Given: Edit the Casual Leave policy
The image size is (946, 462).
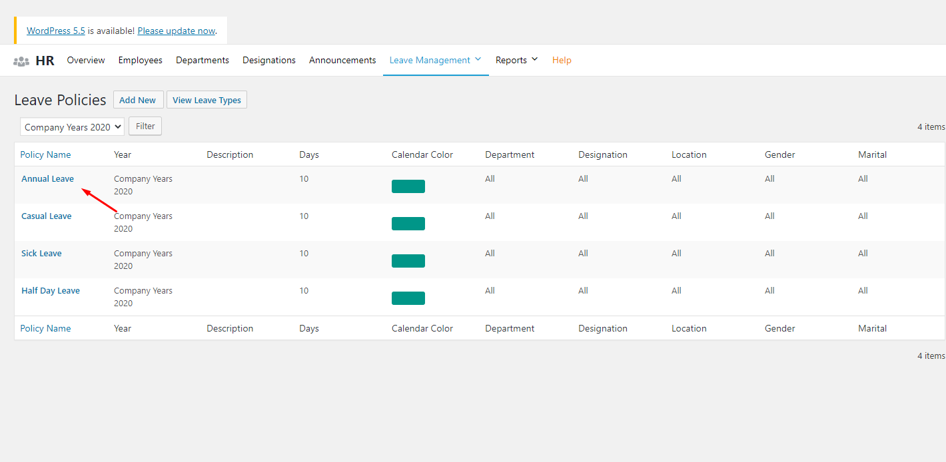Looking at the screenshot, I should point(46,216).
